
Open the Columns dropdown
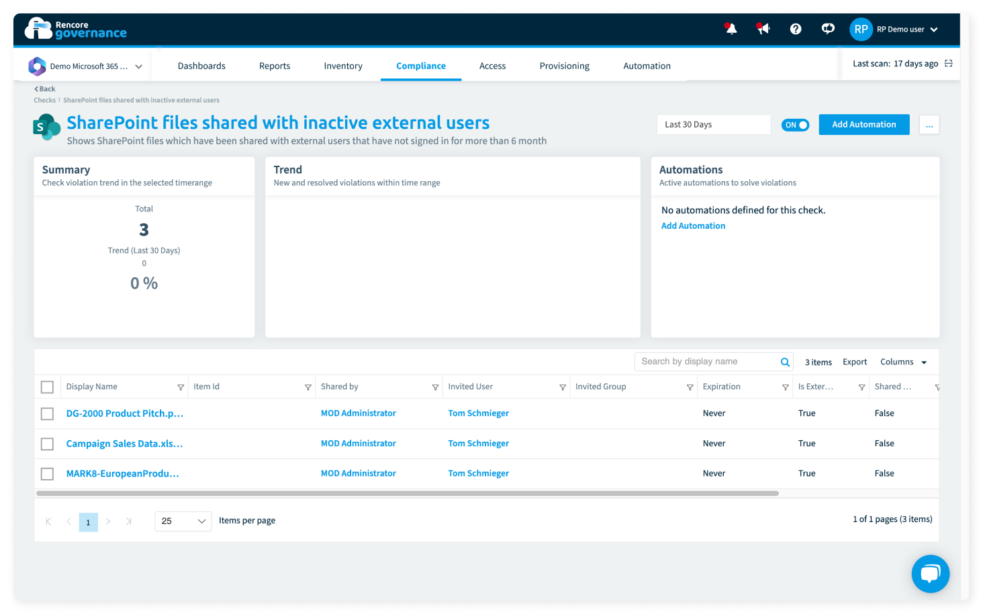pos(904,362)
